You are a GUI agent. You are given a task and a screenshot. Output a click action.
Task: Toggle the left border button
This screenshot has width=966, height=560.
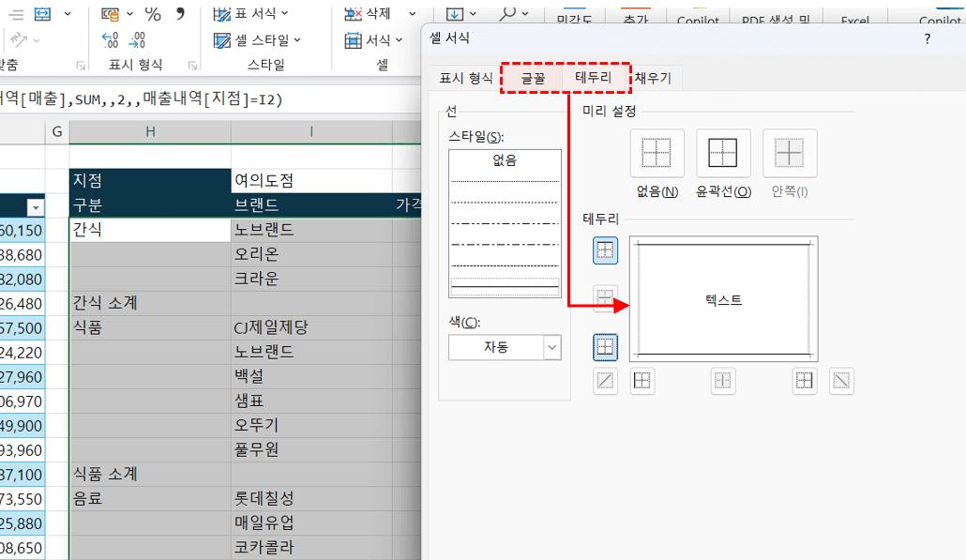pos(642,381)
